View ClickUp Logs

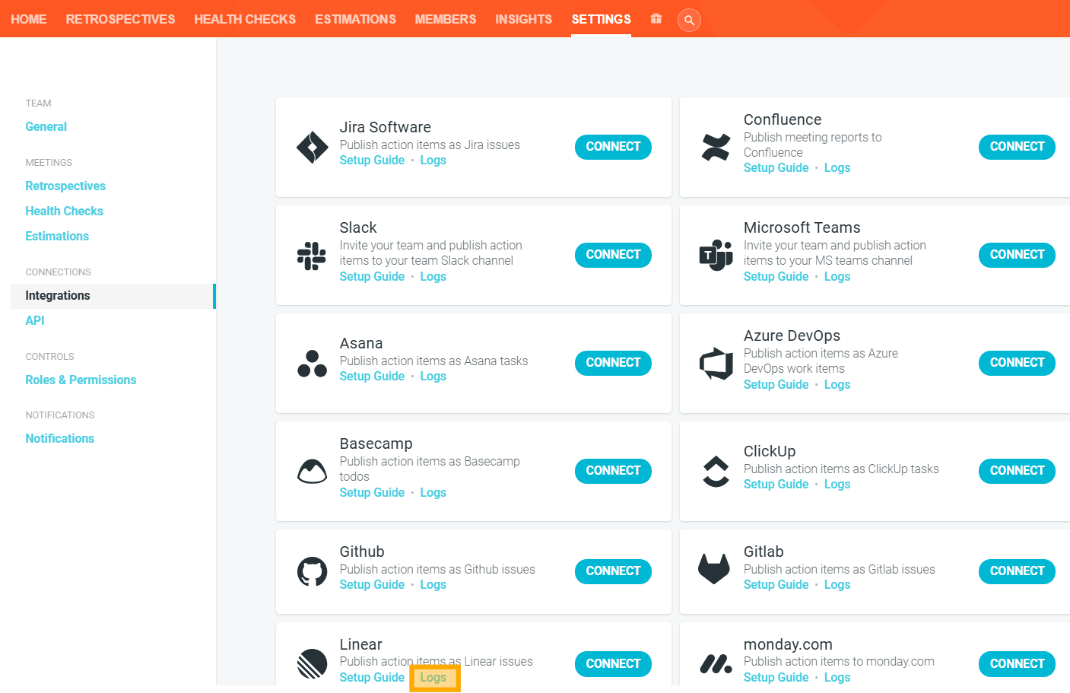pyautogui.click(x=837, y=485)
